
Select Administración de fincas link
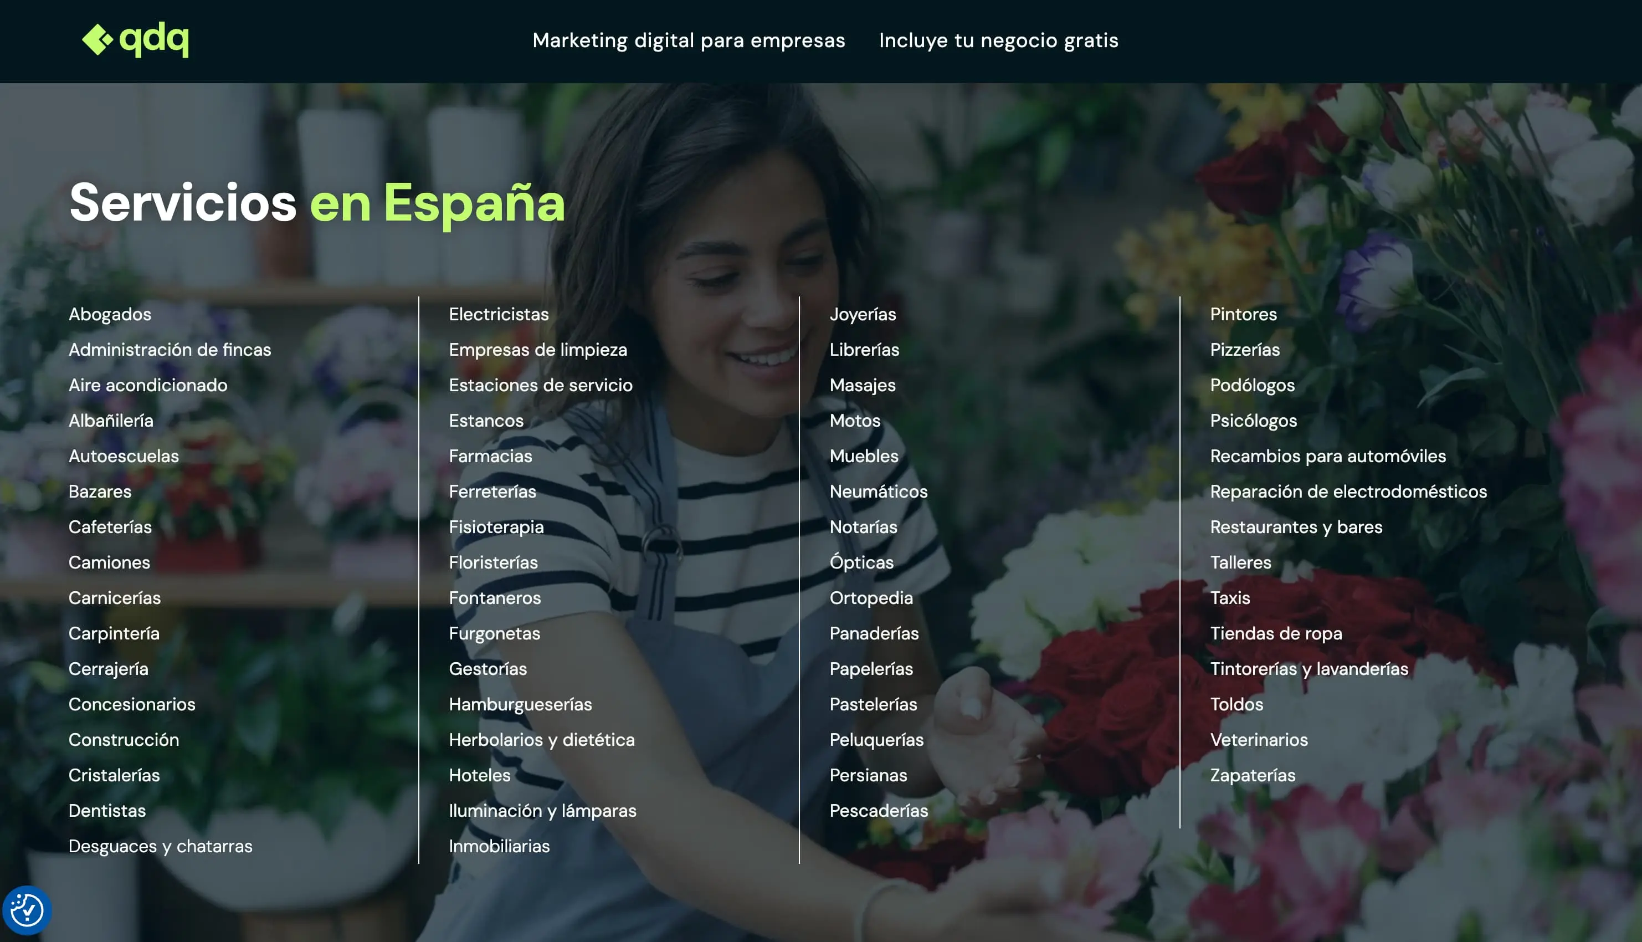(x=170, y=349)
